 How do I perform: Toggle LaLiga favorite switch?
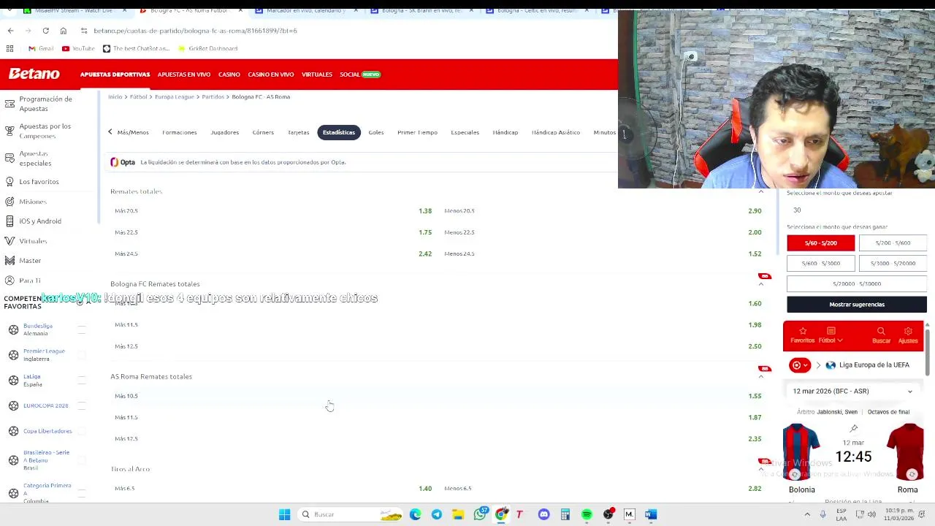(x=82, y=380)
